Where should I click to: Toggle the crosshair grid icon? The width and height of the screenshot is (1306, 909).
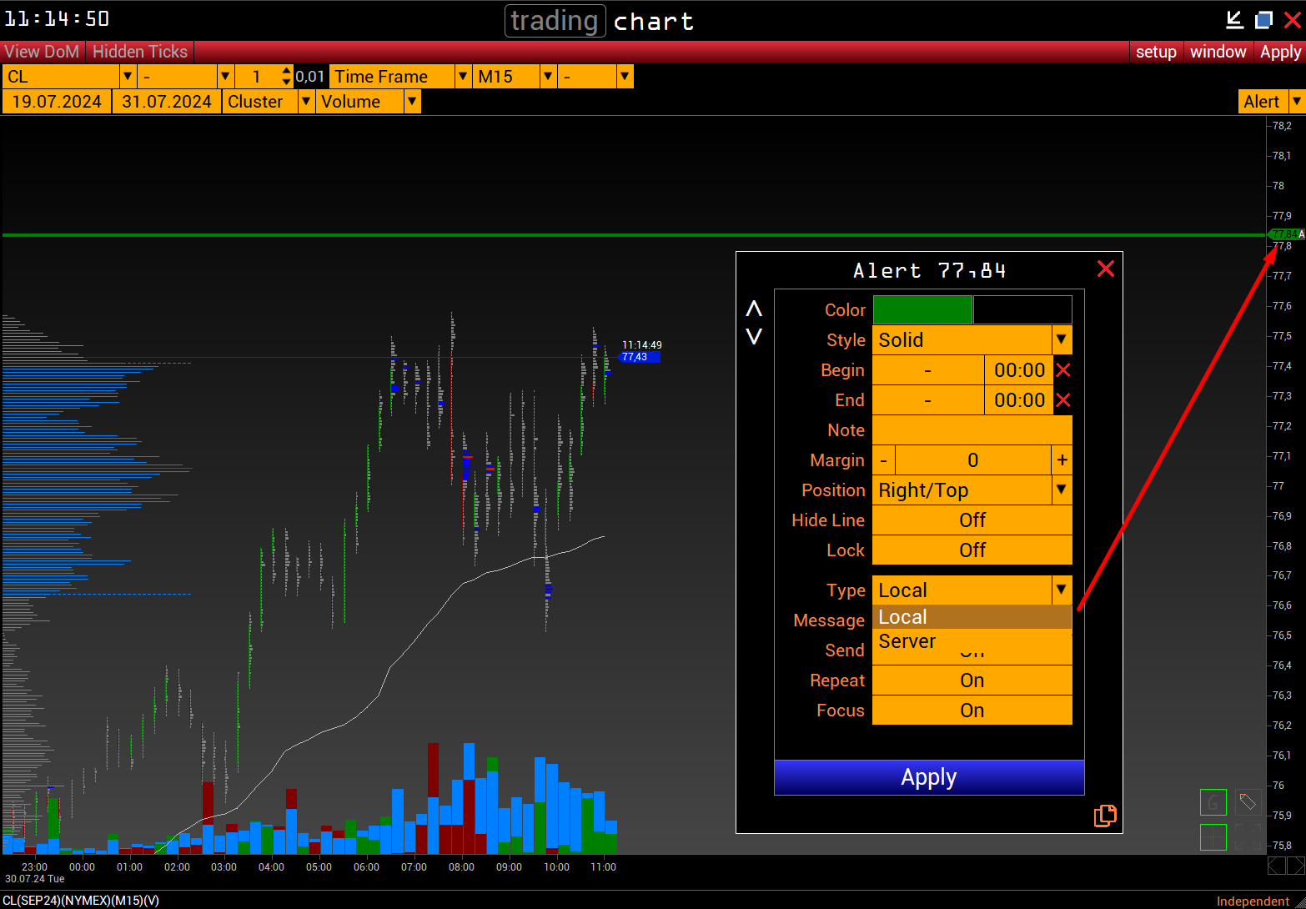(1213, 837)
